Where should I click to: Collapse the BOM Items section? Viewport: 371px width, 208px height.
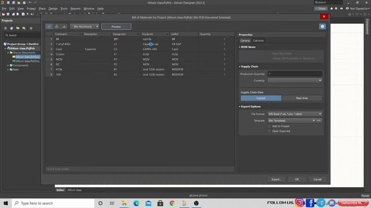[239, 47]
